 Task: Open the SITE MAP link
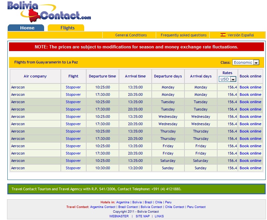point(143,216)
